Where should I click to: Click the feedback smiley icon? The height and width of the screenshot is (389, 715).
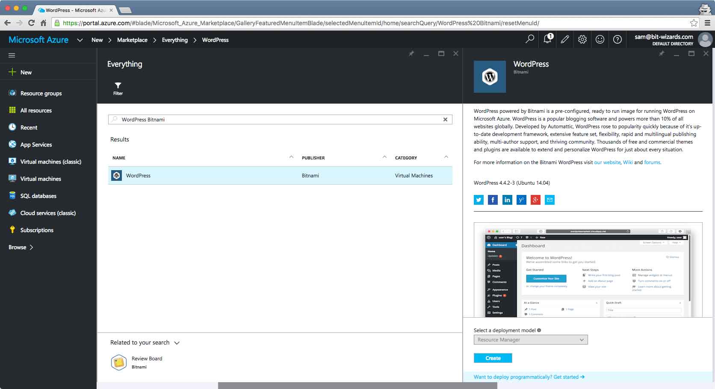pyautogui.click(x=600, y=39)
